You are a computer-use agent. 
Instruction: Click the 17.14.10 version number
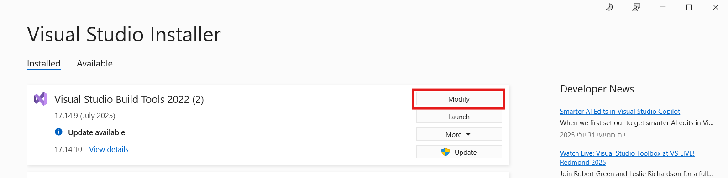(68, 149)
